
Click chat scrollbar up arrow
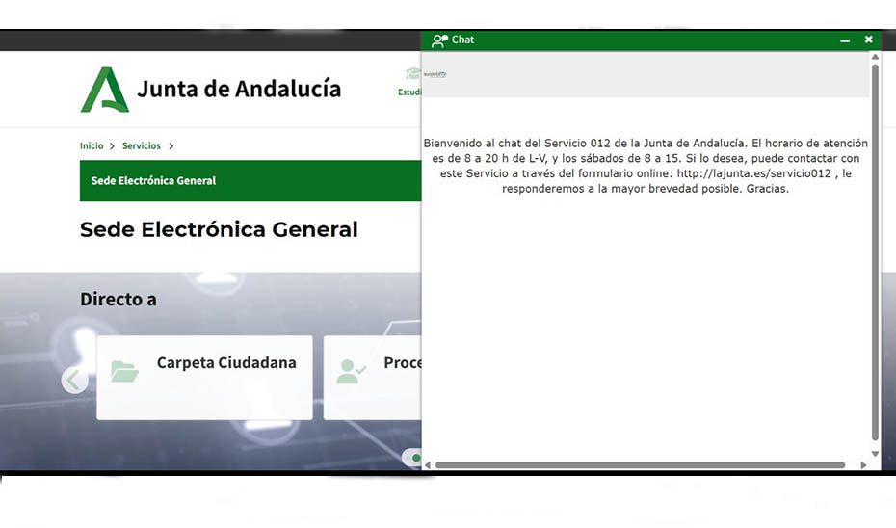(x=875, y=57)
